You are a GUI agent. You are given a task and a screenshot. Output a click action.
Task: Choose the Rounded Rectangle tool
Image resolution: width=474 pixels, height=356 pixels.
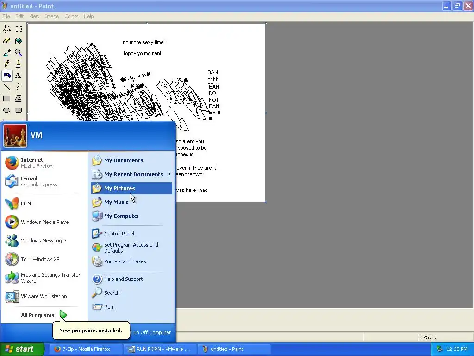point(19,110)
